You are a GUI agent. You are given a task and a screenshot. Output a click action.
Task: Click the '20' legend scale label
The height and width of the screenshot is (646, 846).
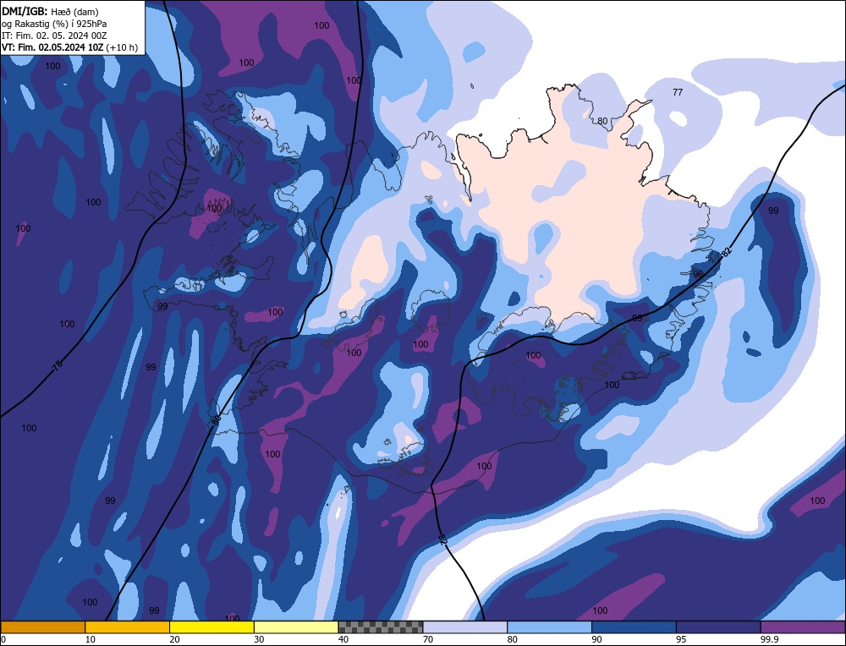175,639
